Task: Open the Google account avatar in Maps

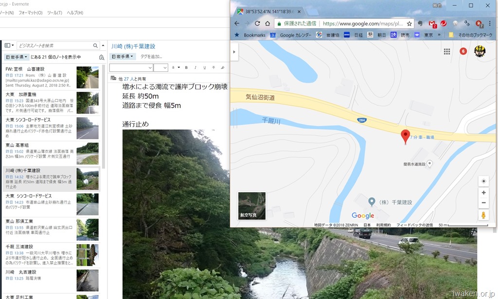Action: click(x=480, y=51)
